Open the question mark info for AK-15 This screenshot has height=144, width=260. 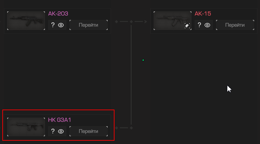pos(199,25)
